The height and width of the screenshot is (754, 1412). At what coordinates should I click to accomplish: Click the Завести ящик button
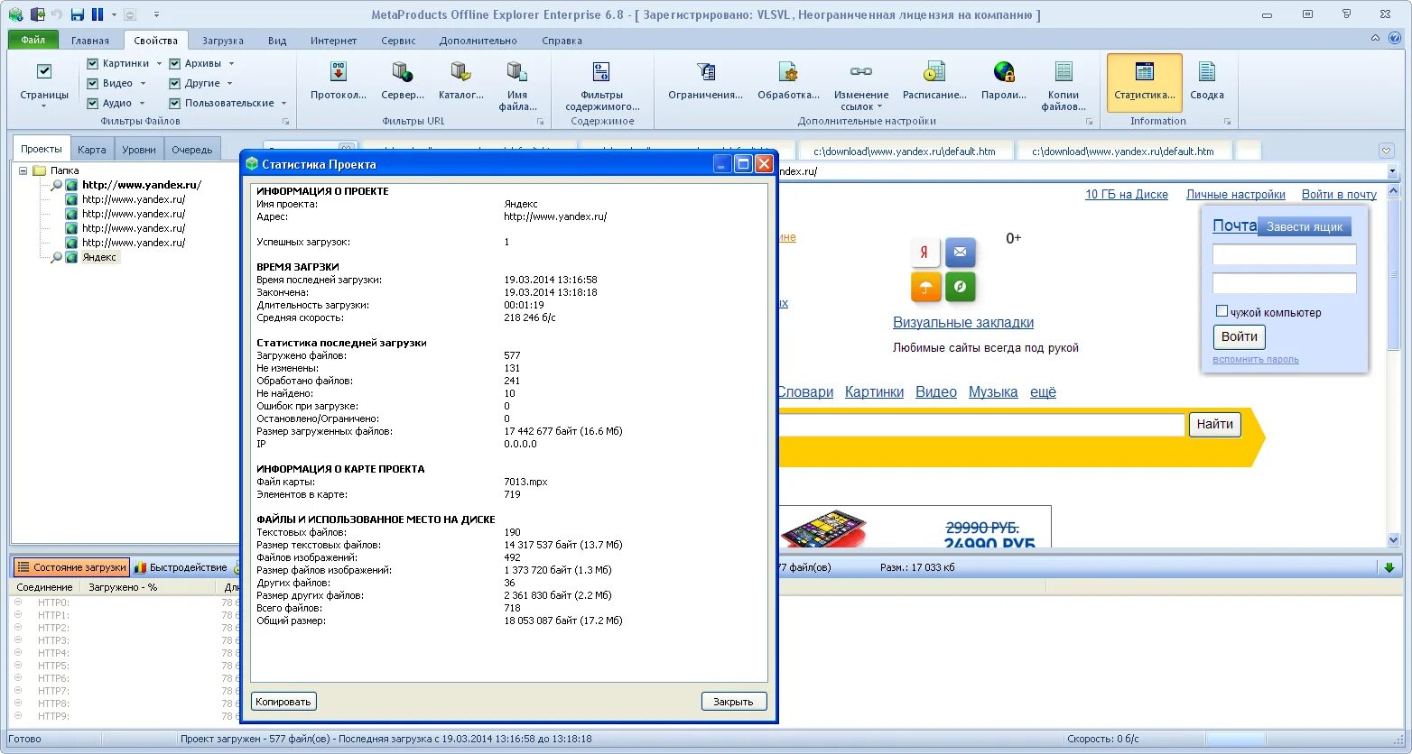point(1305,226)
